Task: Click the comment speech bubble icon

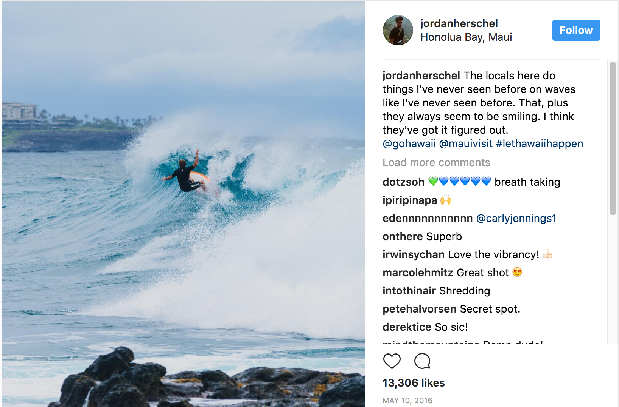Action: 422,361
